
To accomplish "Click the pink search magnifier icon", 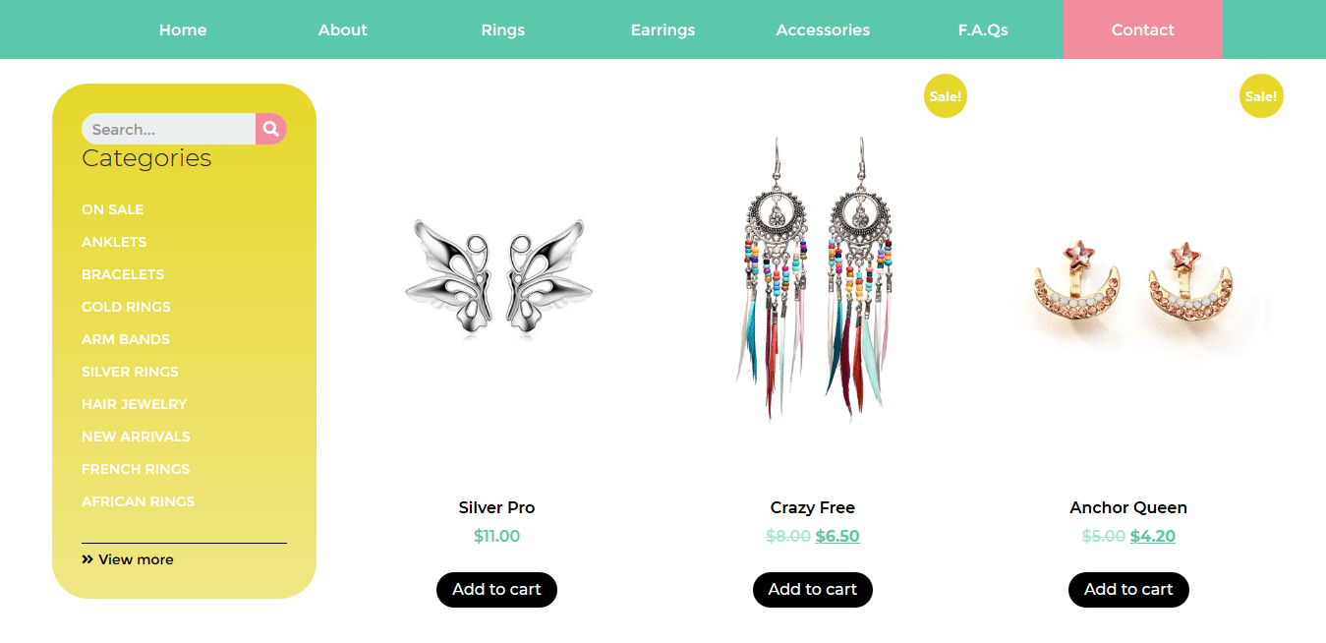I will [x=271, y=129].
